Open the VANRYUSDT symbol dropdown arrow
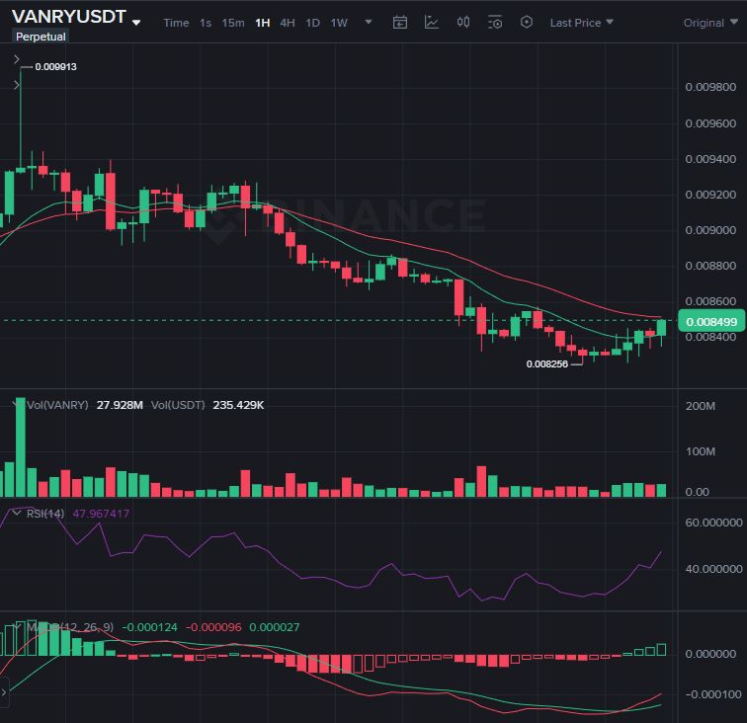Screen dimensions: 747x723 [x=136, y=23]
